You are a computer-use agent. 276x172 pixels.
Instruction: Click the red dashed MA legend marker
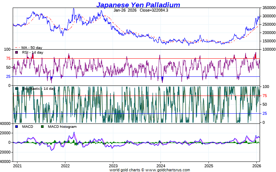coord(17,47)
